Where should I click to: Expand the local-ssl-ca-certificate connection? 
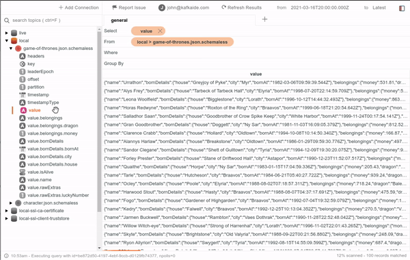7,211
